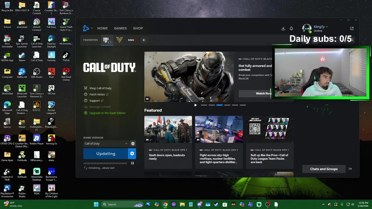Open Recycle Bin on desktop
The width and height of the screenshot is (372, 209).
(x=7, y=7)
